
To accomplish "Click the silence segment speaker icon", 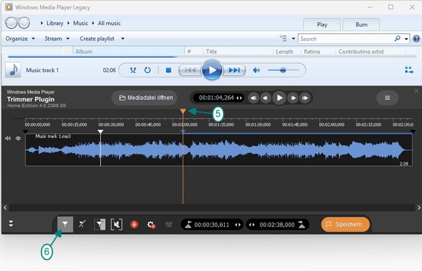I will pos(117,224).
